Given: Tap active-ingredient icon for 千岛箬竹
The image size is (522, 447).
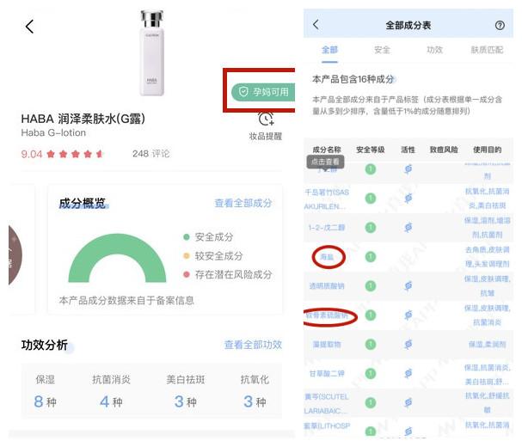Looking at the screenshot, I should [408, 199].
